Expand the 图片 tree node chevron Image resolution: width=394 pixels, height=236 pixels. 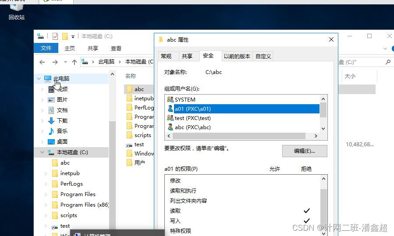(x=42, y=100)
